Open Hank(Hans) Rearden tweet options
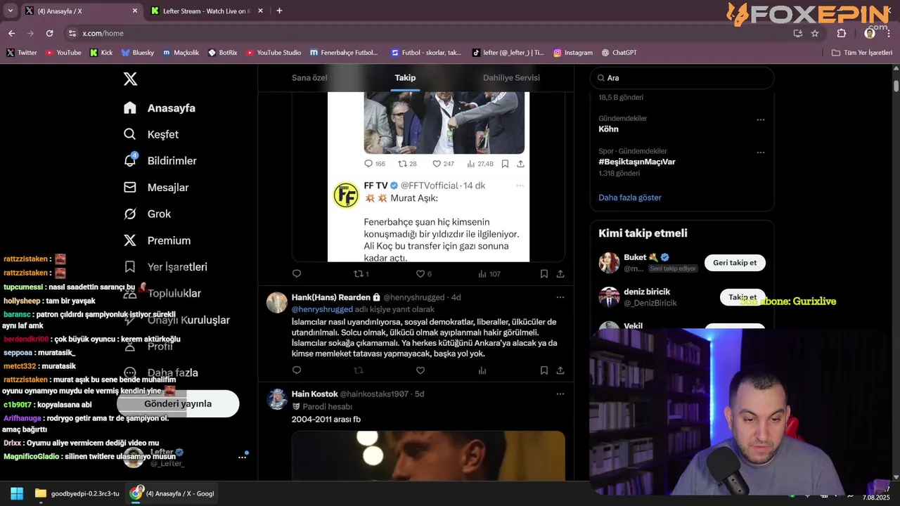 (560, 297)
